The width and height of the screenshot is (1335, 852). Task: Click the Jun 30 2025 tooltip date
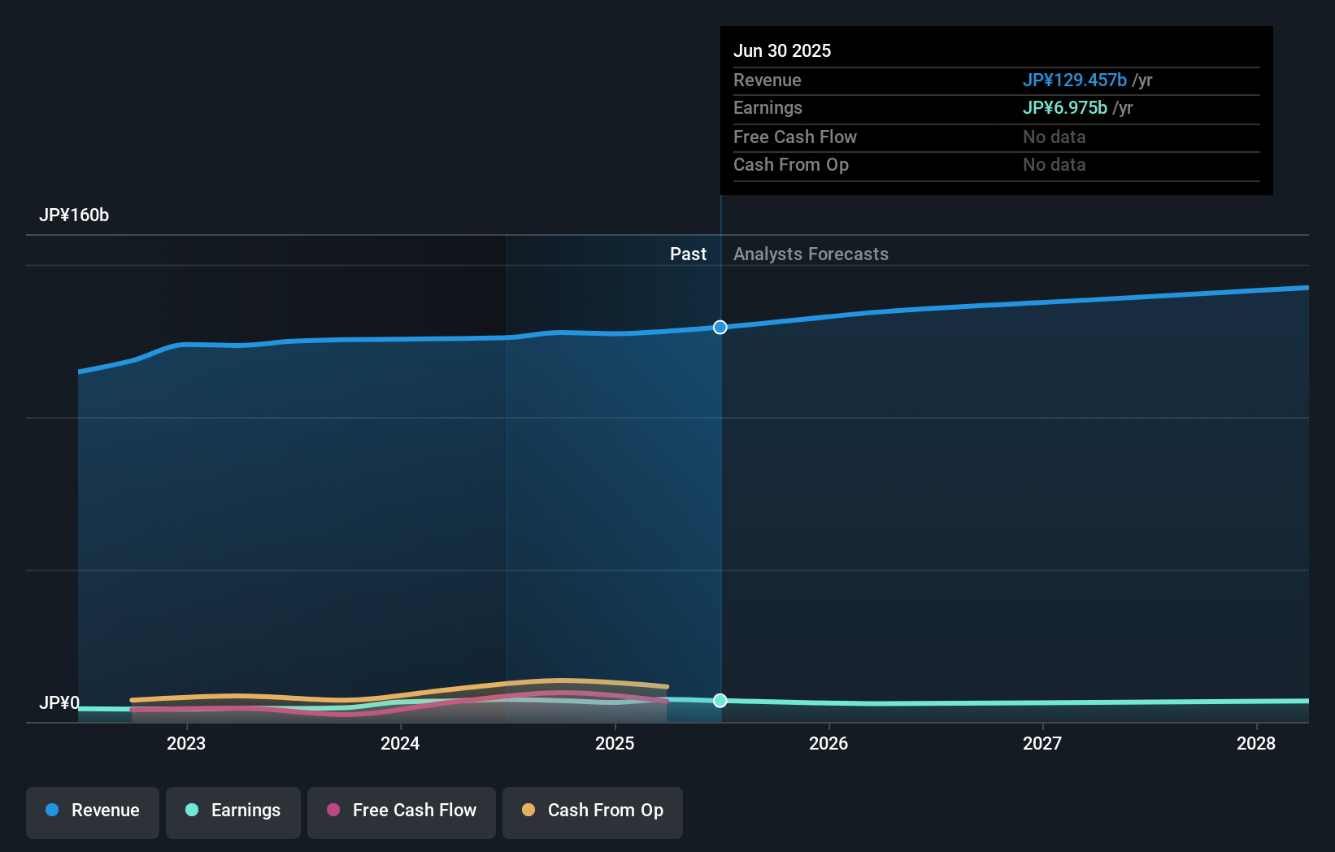[782, 50]
